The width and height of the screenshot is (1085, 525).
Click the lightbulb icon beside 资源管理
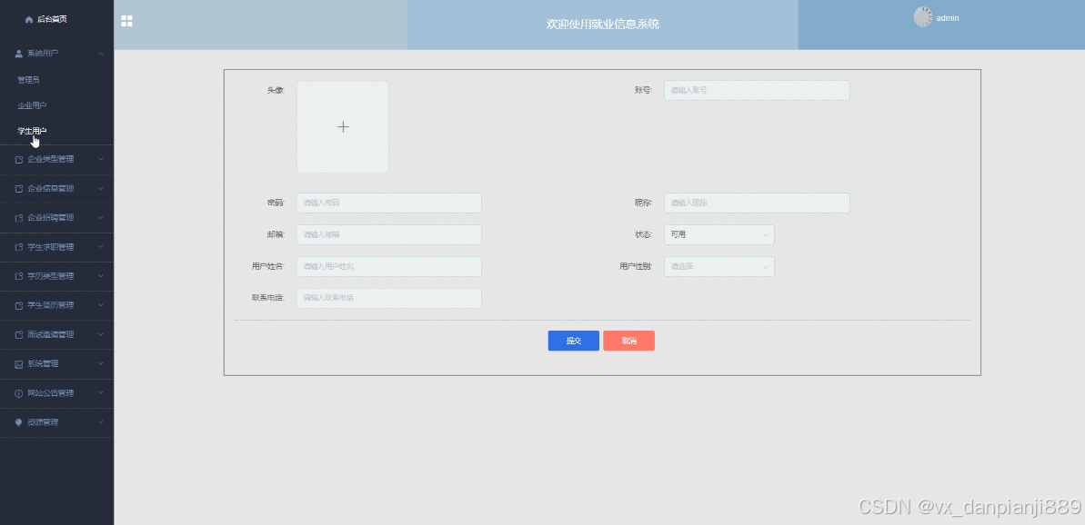(x=19, y=422)
